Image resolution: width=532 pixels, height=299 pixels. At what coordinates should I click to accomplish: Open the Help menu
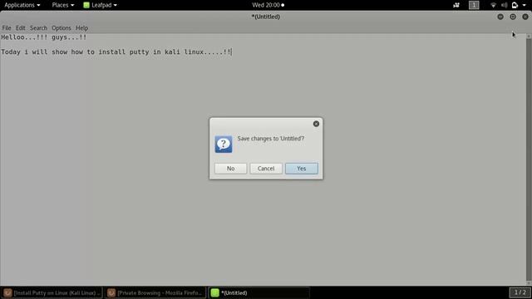pyautogui.click(x=81, y=27)
